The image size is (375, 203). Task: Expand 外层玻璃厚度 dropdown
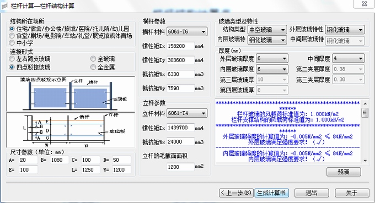tap(272, 58)
